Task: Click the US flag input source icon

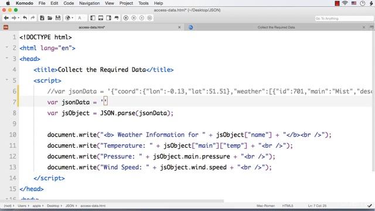Action: [x=354, y=3]
